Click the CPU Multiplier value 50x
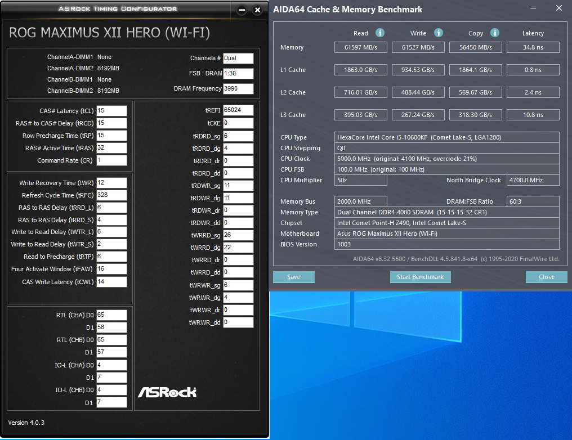The height and width of the screenshot is (440, 572). [361, 180]
